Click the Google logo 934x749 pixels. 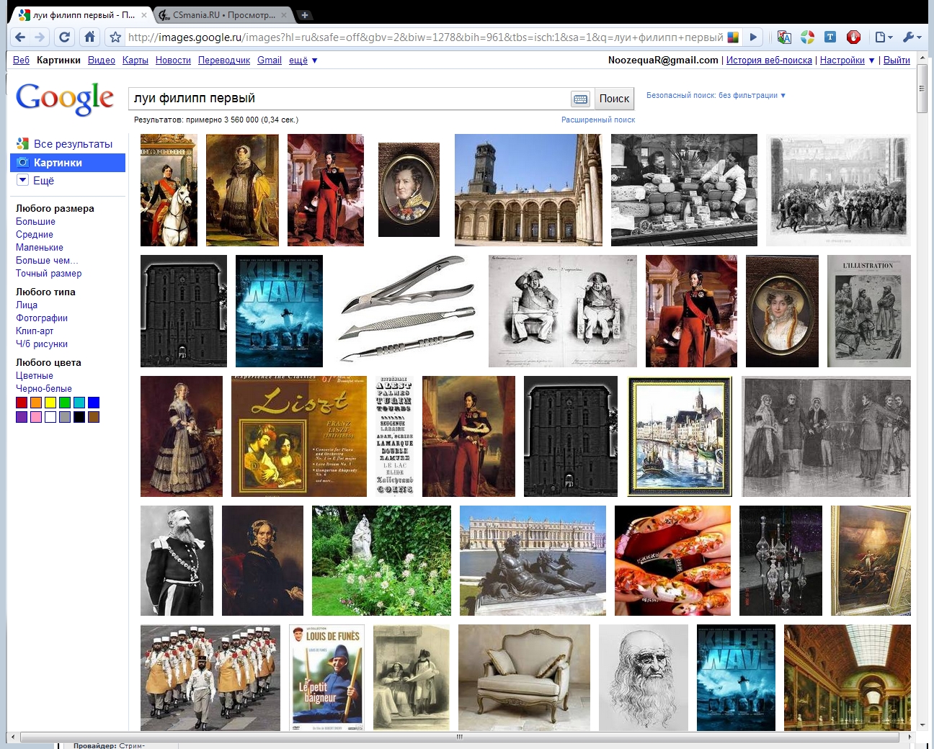(x=65, y=98)
